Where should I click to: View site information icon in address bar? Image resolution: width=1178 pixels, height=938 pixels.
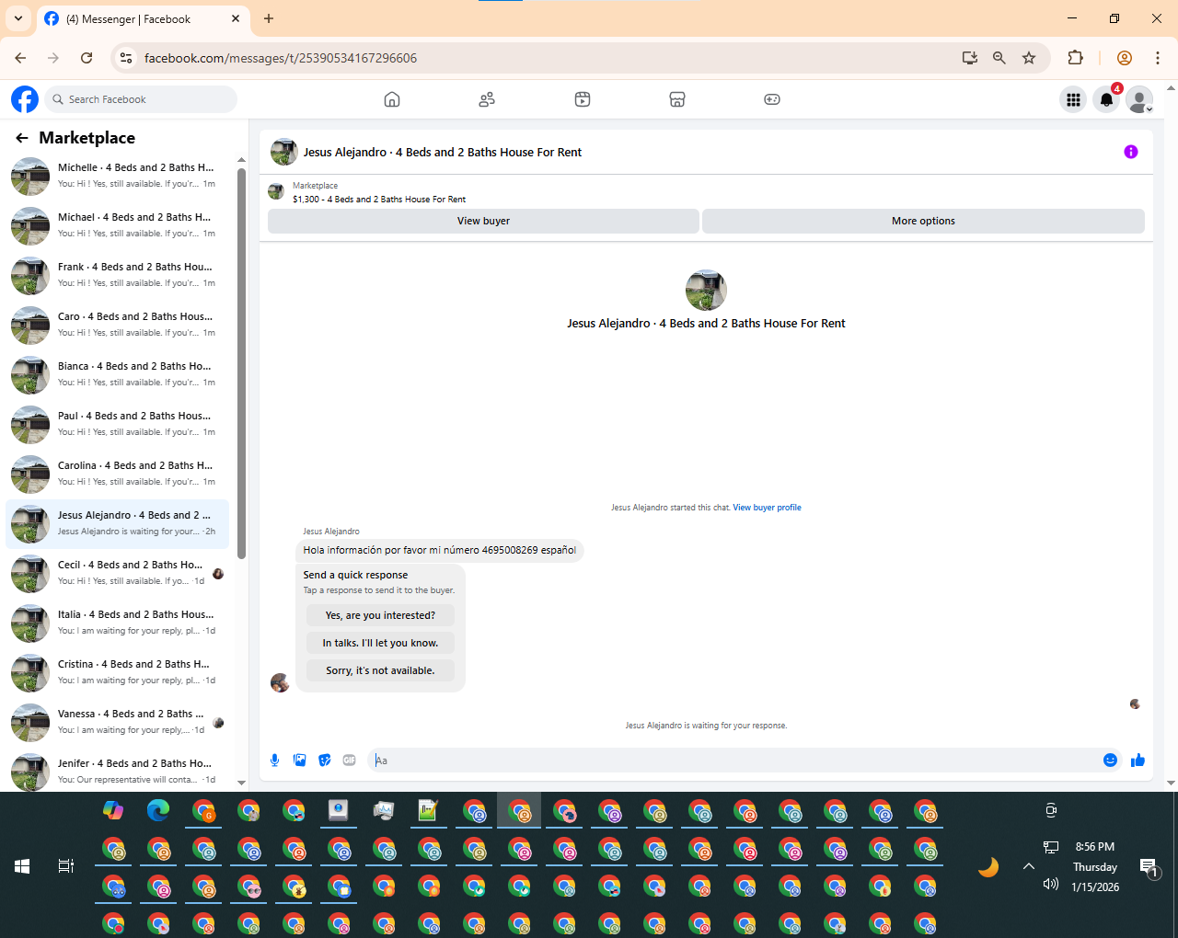(x=126, y=58)
